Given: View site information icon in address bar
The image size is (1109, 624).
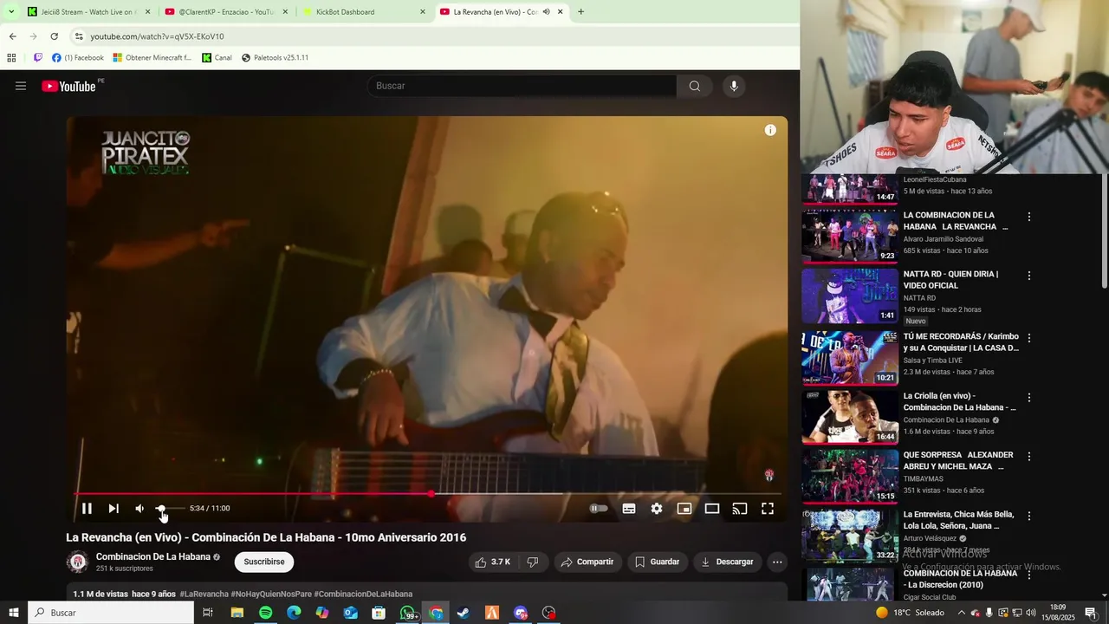Looking at the screenshot, I should tap(78, 36).
